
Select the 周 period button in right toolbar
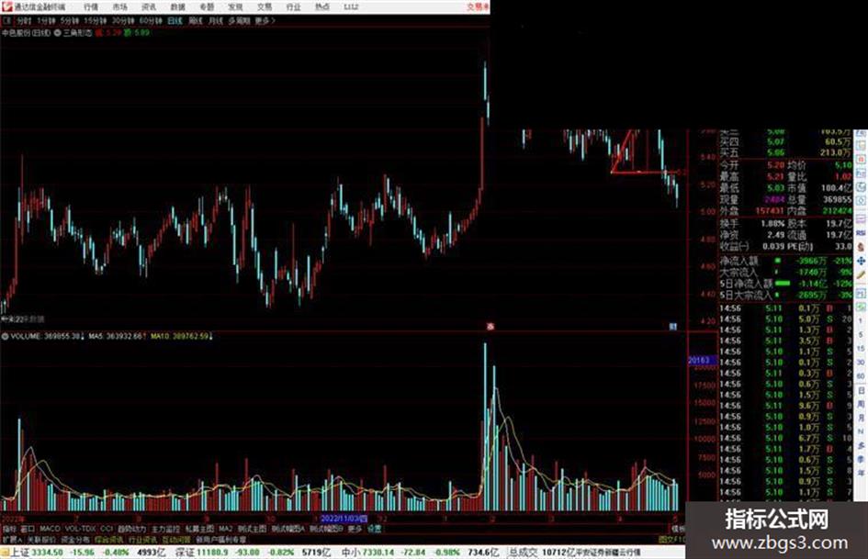[x=861, y=404]
